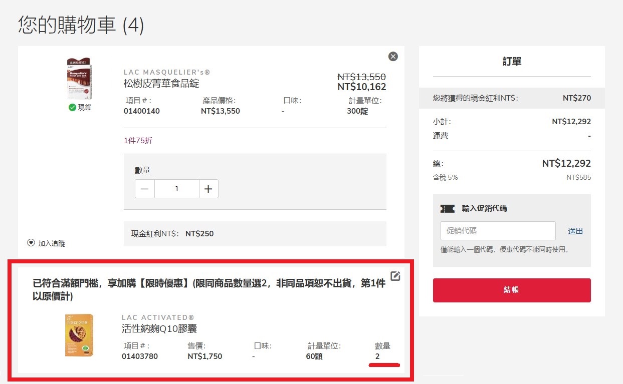Click the item number 01403780
This screenshot has width=623, height=384.
point(140,356)
